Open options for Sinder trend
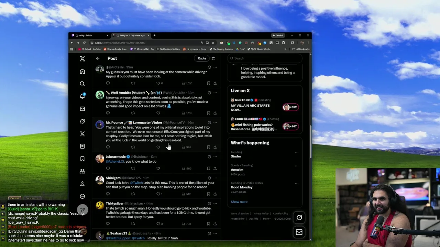 pos(297,153)
